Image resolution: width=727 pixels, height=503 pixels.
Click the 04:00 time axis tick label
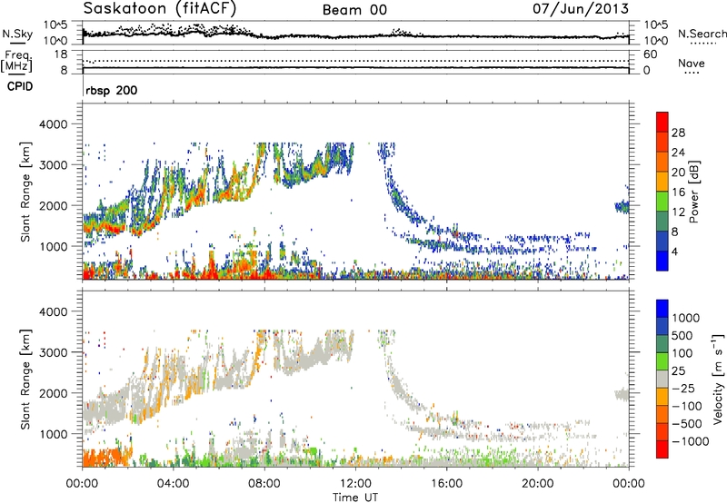174,484
